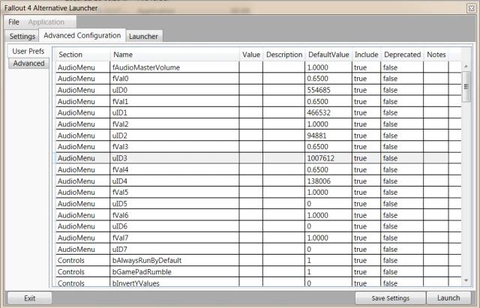Select the uID7 name cell
Viewport: 480px width, 308px height.
click(x=175, y=250)
